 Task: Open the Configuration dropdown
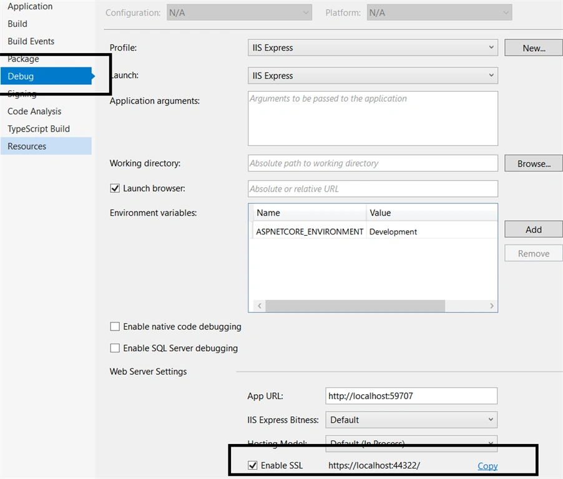point(239,12)
